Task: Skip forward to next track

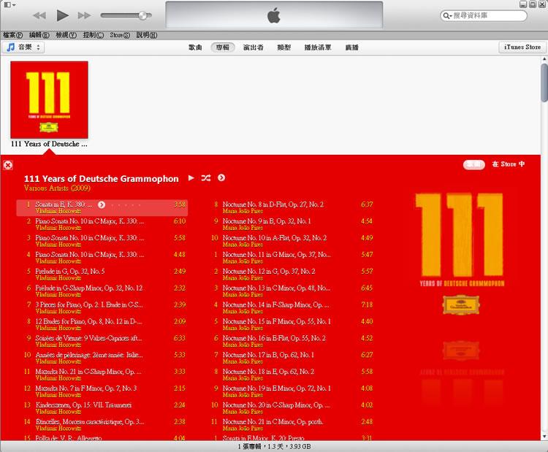Action: [84, 15]
